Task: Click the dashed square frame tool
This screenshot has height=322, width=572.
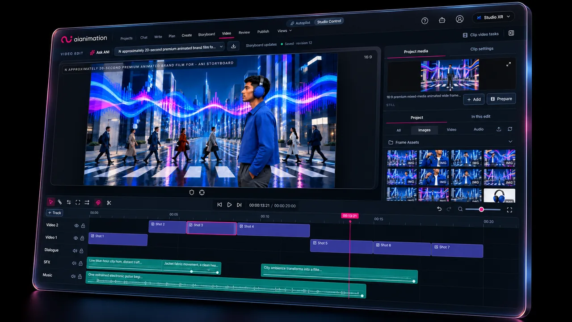Action: pos(78,202)
